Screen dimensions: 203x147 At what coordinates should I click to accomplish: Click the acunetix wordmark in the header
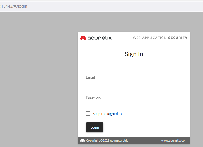(99, 38)
